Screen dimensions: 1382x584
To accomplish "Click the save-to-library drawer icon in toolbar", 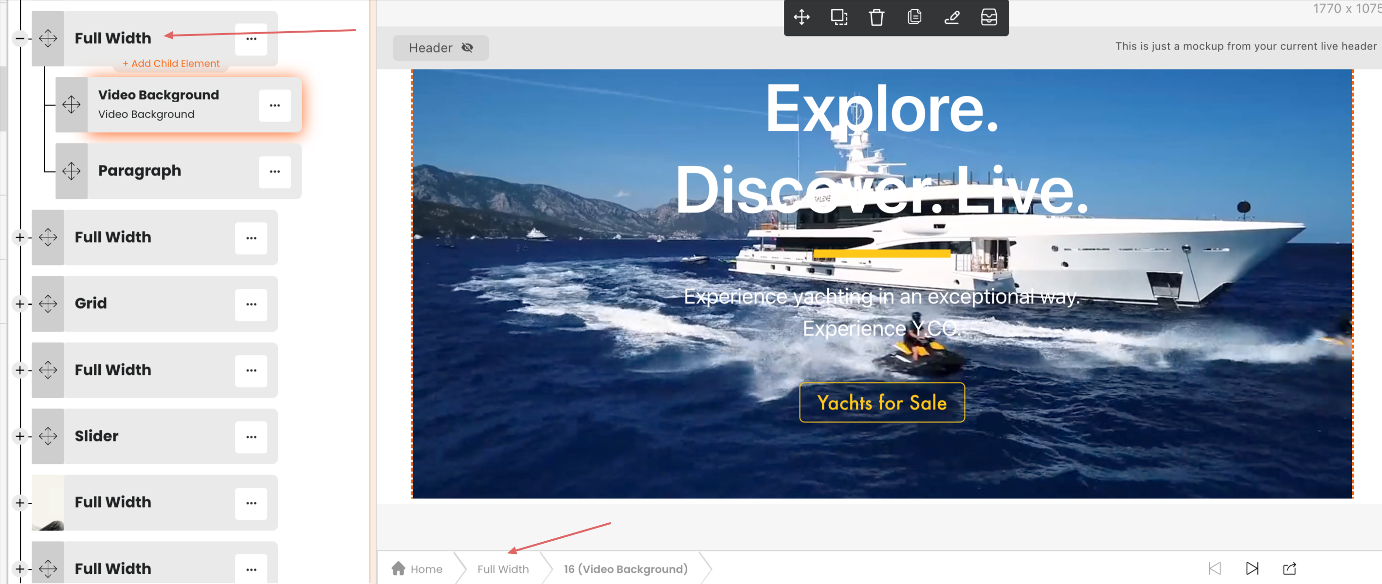I will (x=989, y=17).
